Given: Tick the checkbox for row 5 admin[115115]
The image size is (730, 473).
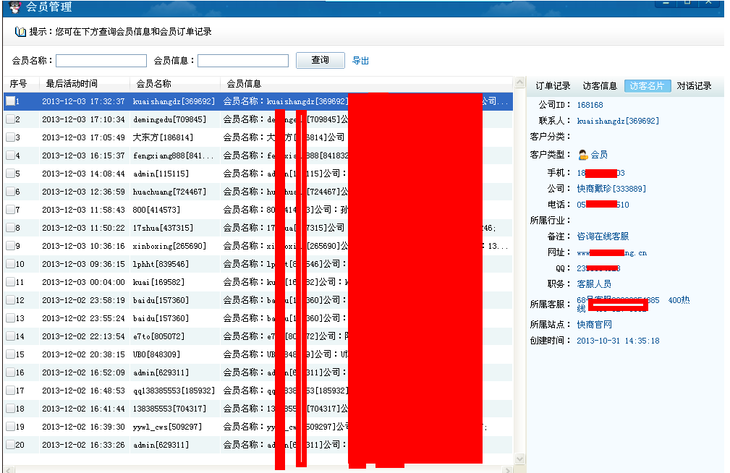Looking at the screenshot, I should tap(10, 174).
